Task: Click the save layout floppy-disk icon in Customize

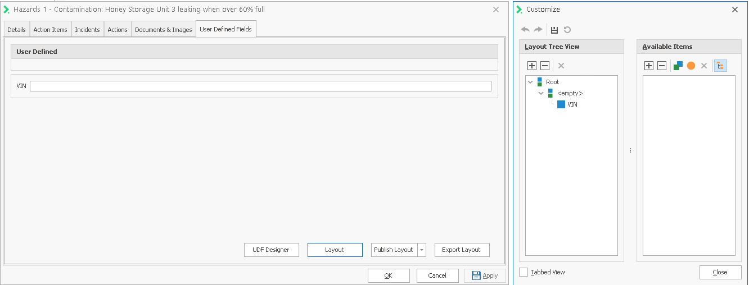Action: coord(554,30)
